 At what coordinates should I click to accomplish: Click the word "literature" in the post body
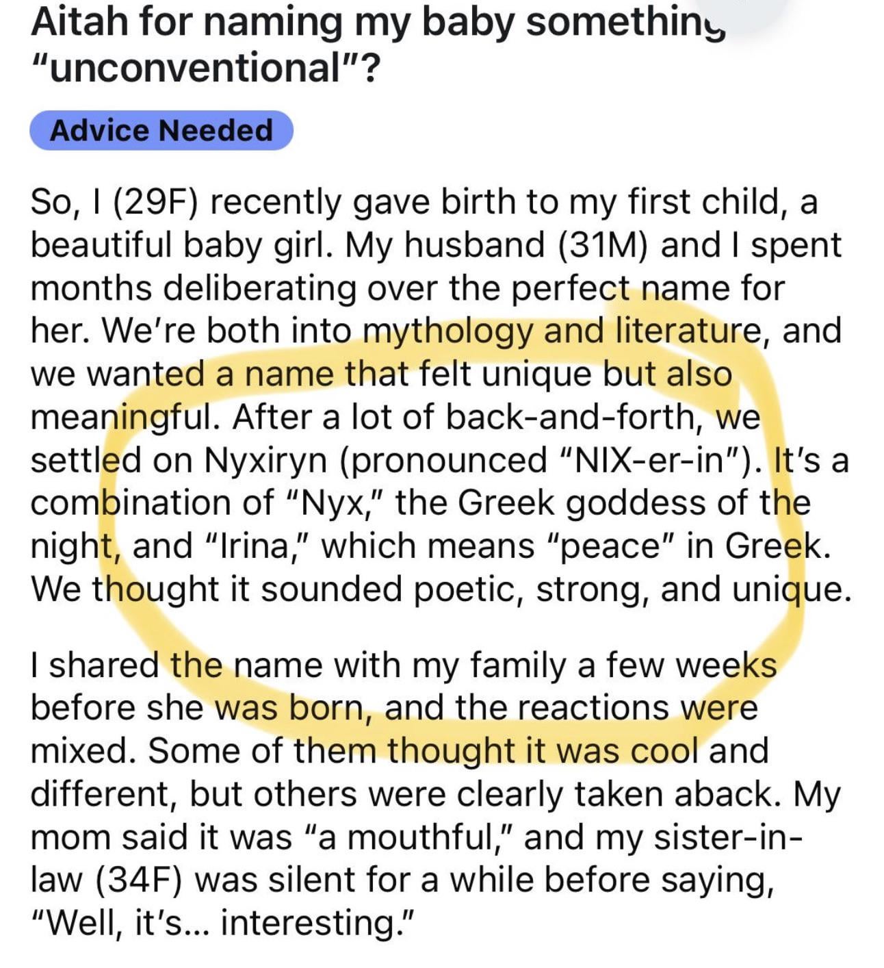pyautogui.click(x=687, y=331)
